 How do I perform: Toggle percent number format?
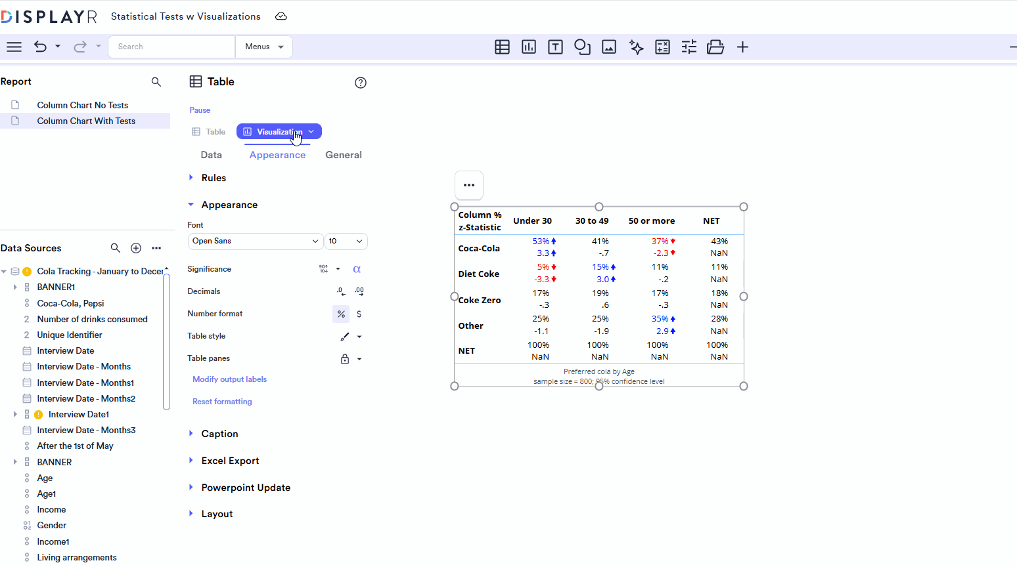coord(341,314)
